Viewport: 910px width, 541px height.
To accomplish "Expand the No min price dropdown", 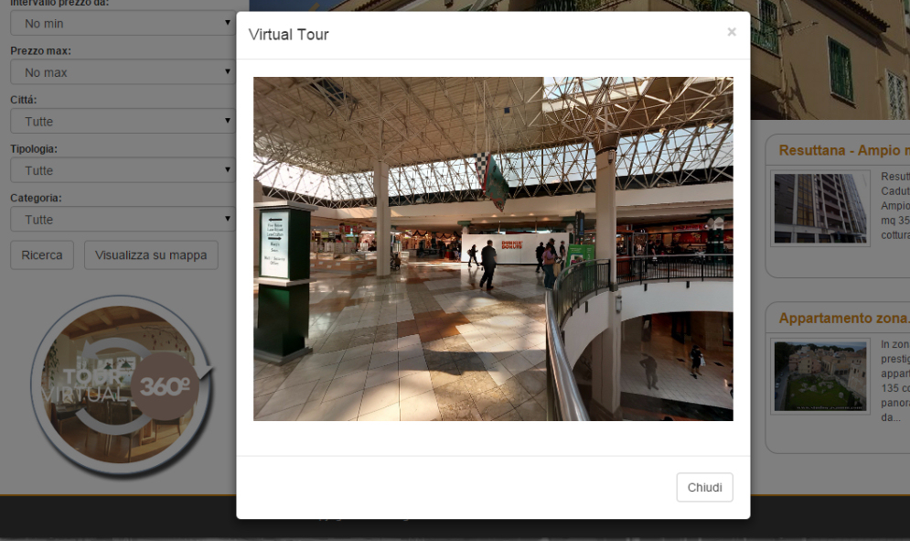I will pos(123,23).
